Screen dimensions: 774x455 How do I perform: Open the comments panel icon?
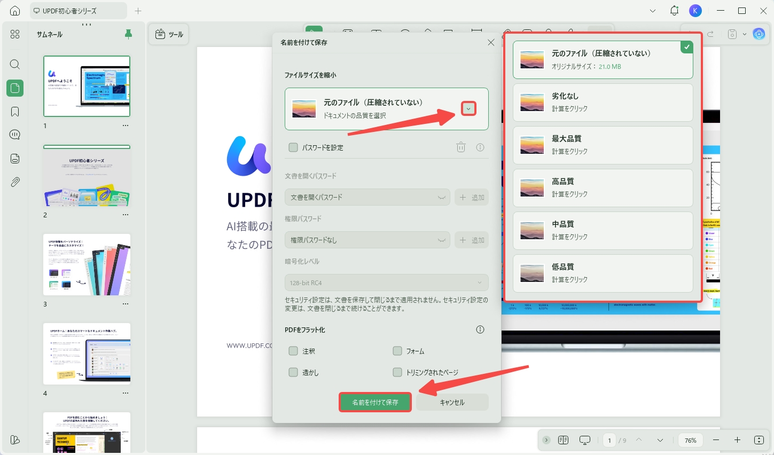click(x=15, y=135)
